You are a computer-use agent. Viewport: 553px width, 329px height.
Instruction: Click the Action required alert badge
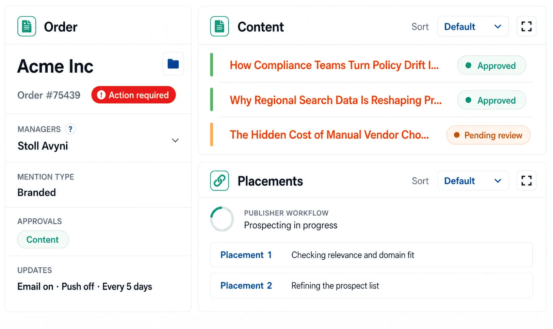(133, 95)
